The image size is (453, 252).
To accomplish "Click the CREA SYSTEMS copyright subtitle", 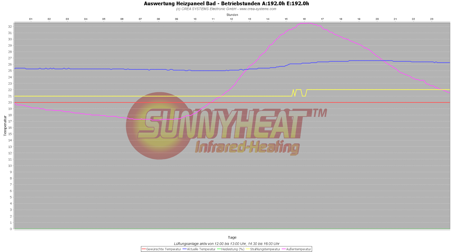I will tap(226, 9).
